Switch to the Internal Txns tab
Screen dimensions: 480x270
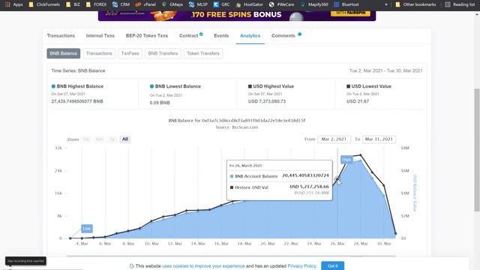[x=100, y=36]
